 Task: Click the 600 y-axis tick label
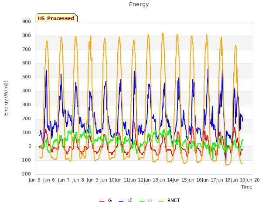point(27,63)
